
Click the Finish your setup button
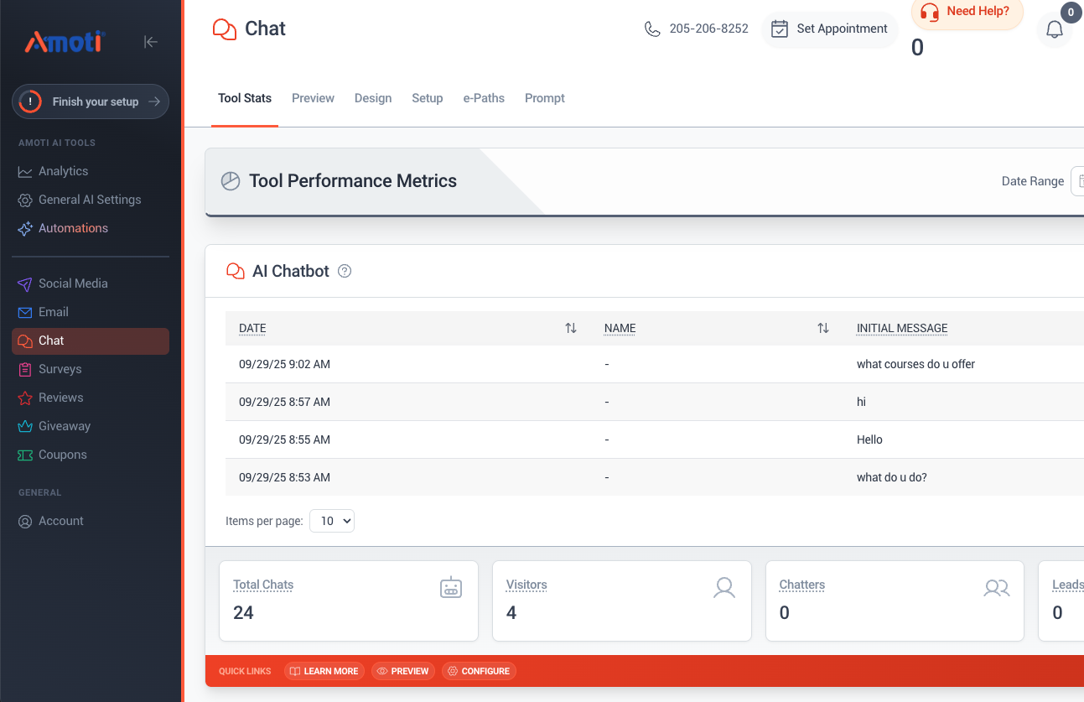click(91, 101)
